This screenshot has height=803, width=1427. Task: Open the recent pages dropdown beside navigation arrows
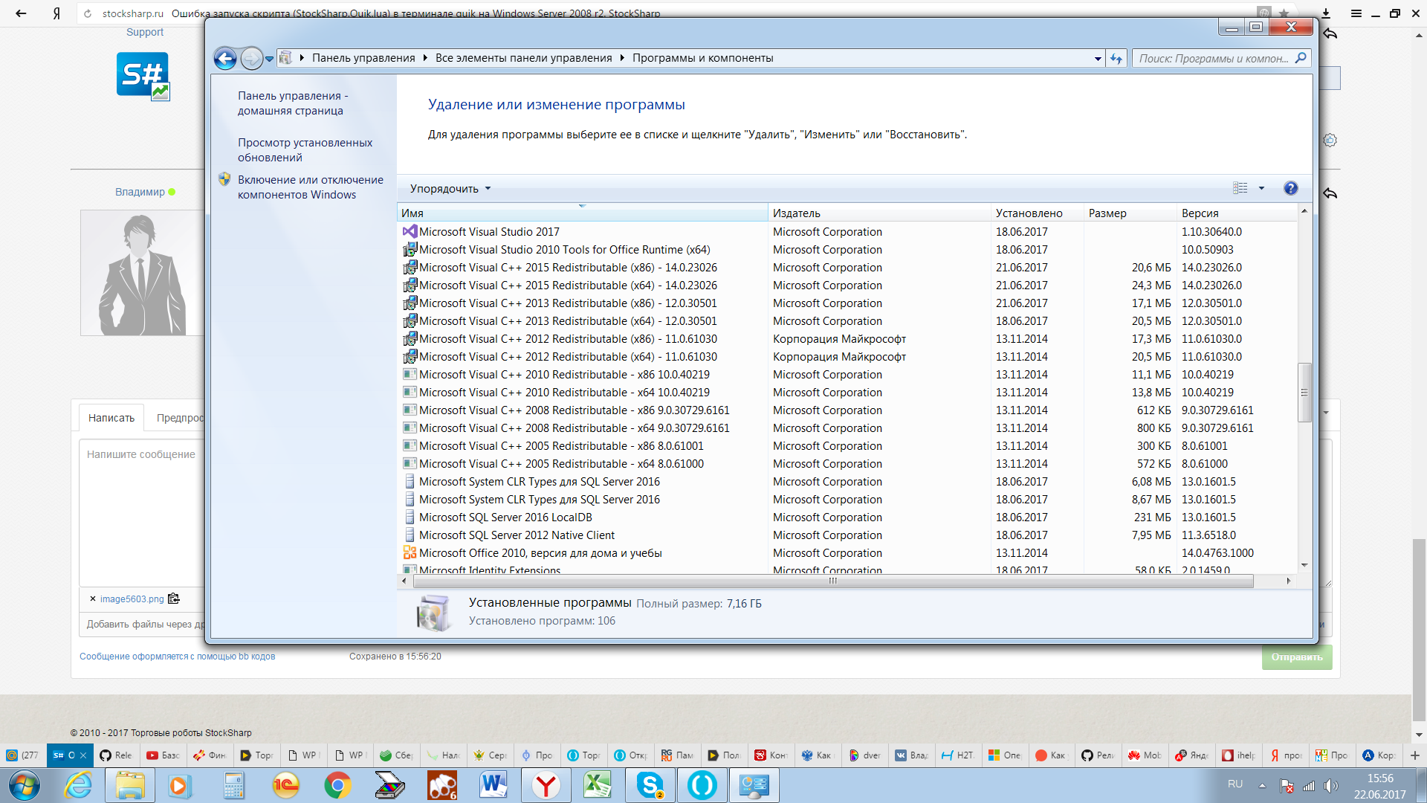coord(269,59)
